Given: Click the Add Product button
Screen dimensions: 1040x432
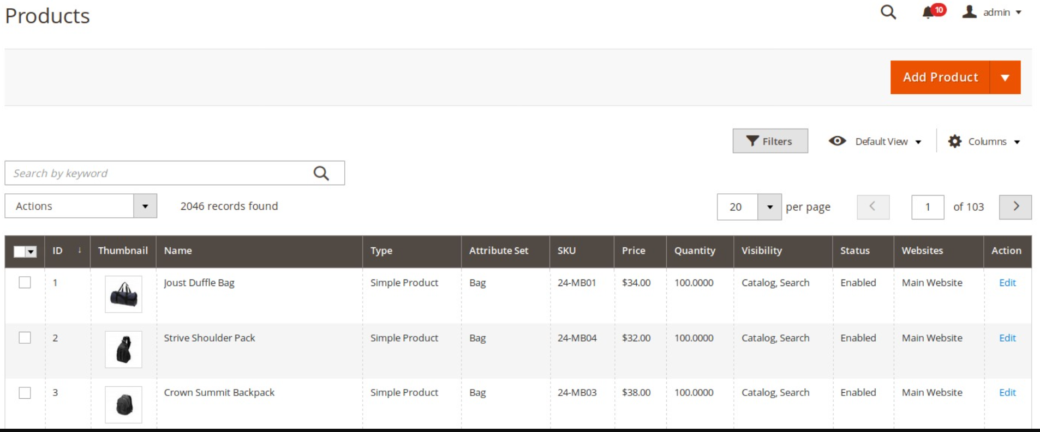Looking at the screenshot, I should [x=940, y=77].
